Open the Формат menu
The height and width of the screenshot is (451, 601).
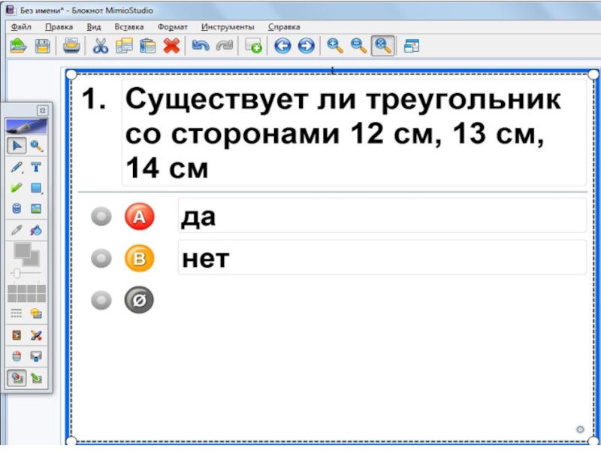click(x=173, y=27)
